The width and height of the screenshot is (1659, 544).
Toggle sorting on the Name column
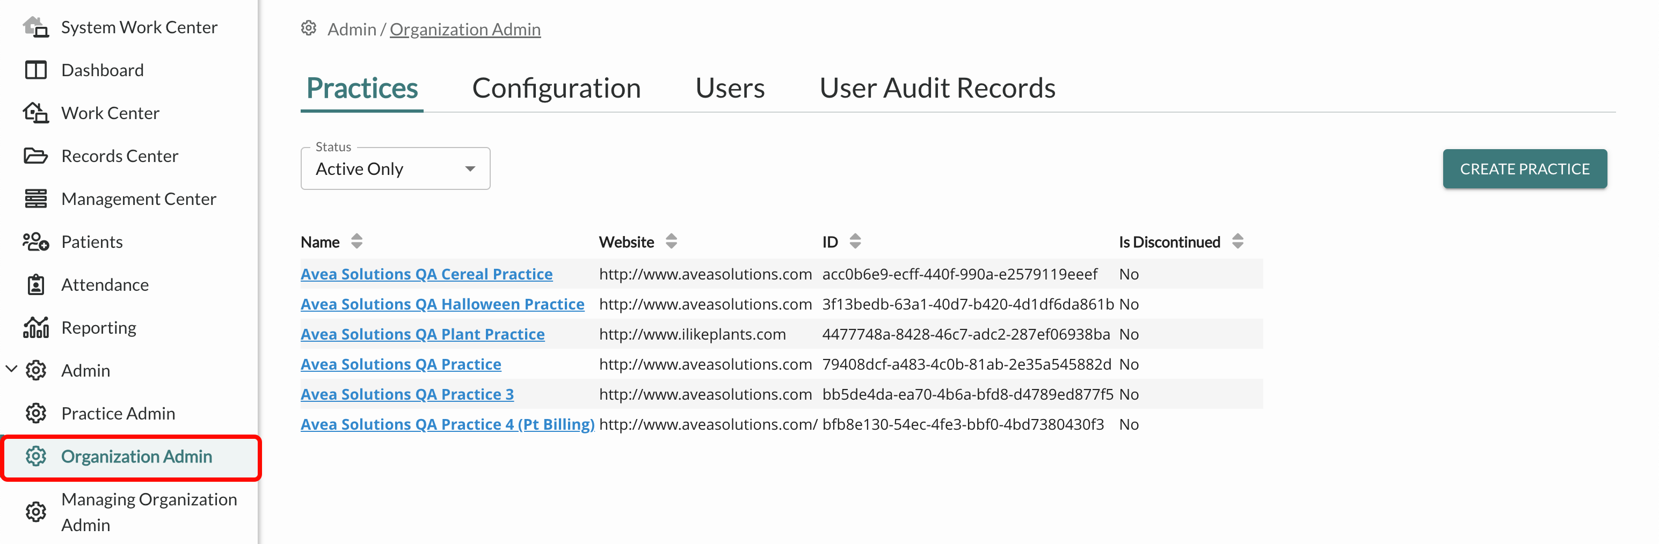[357, 241]
